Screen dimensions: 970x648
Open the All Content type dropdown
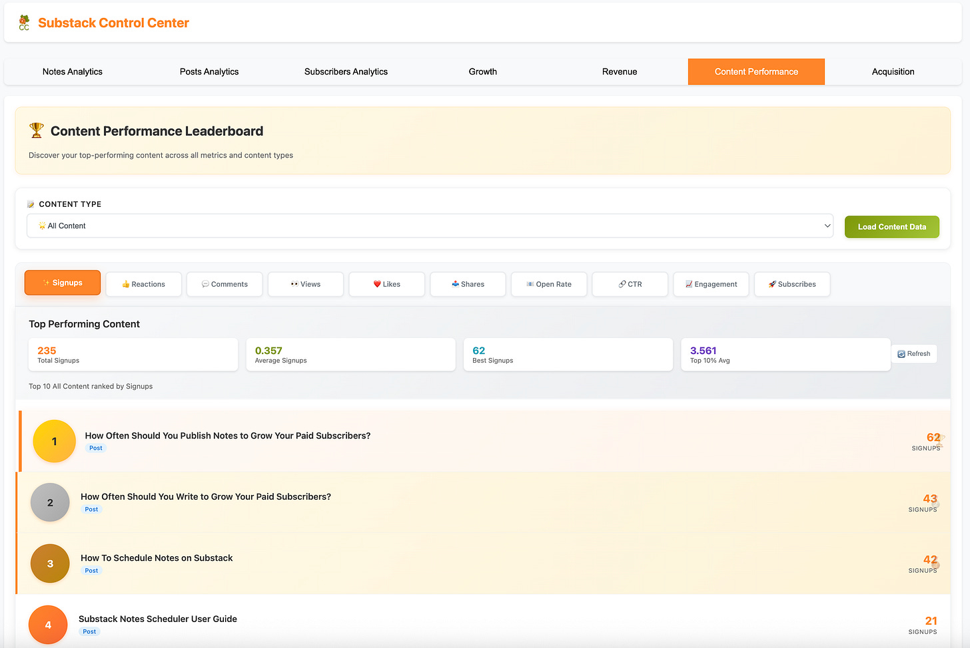click(x=430, y=226)
